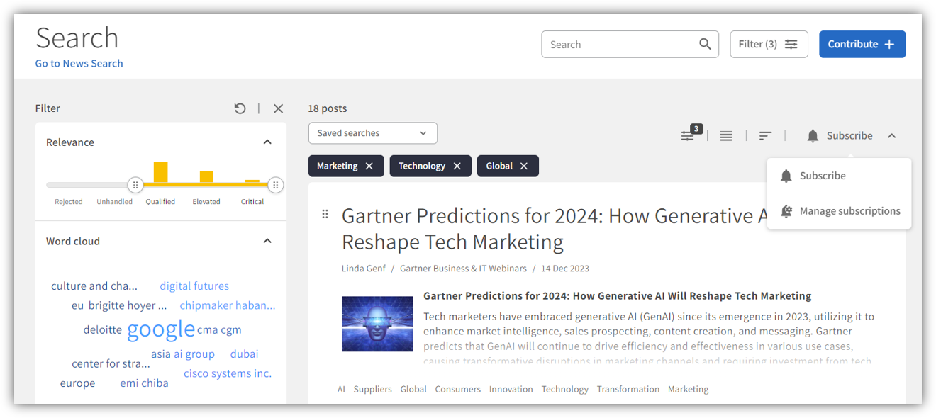
Task: Switch to the list view icon
Action: pos(726,135)
